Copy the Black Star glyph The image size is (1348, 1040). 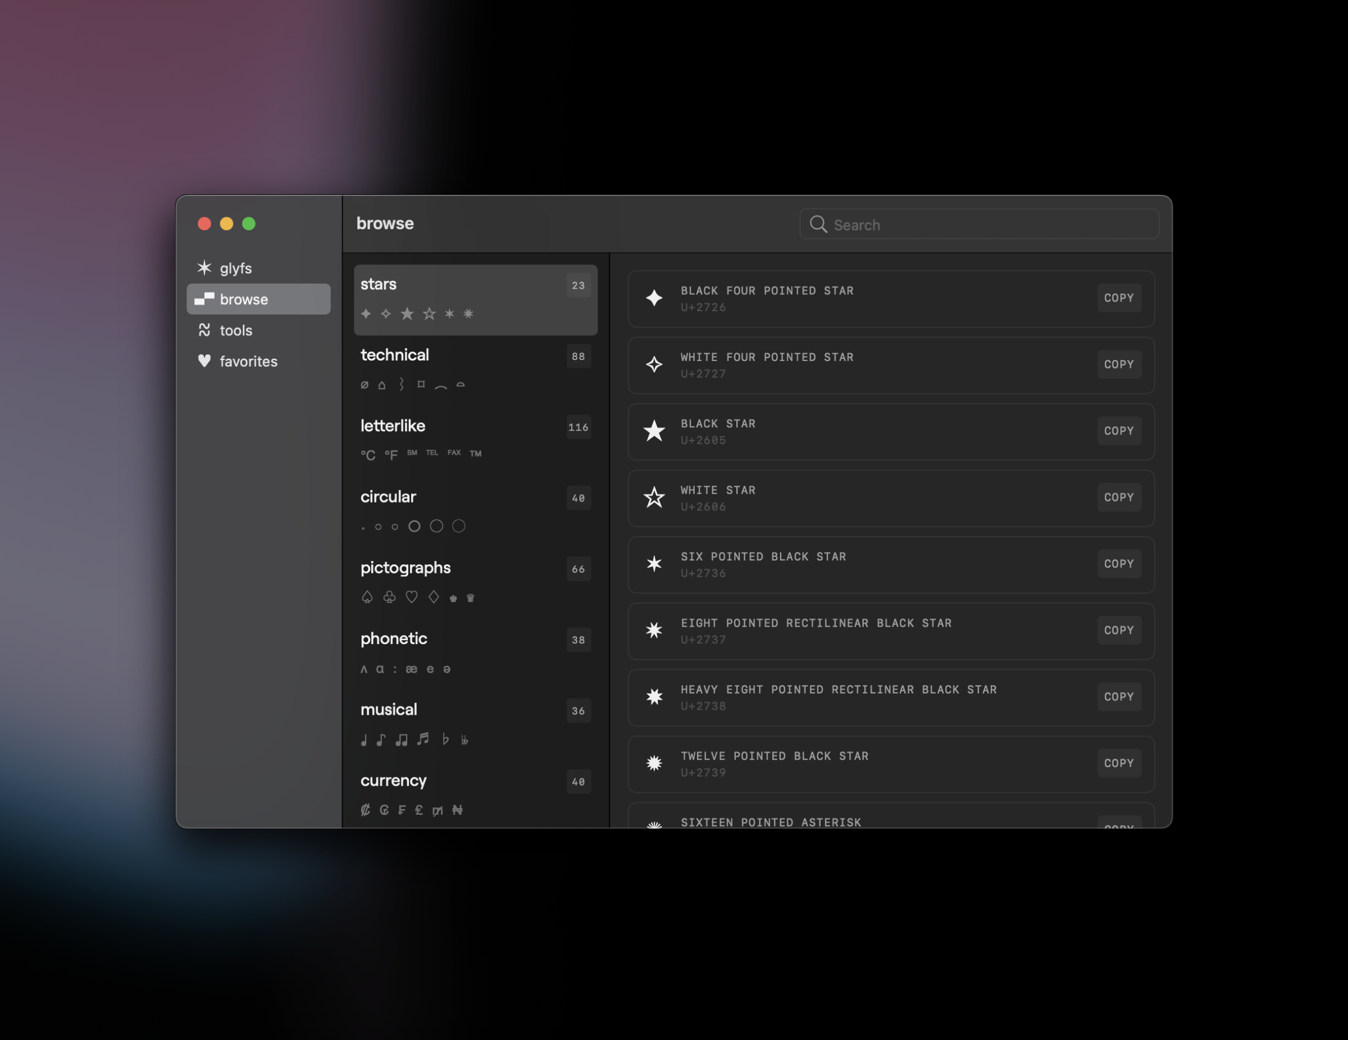(x=1118, y=431)
